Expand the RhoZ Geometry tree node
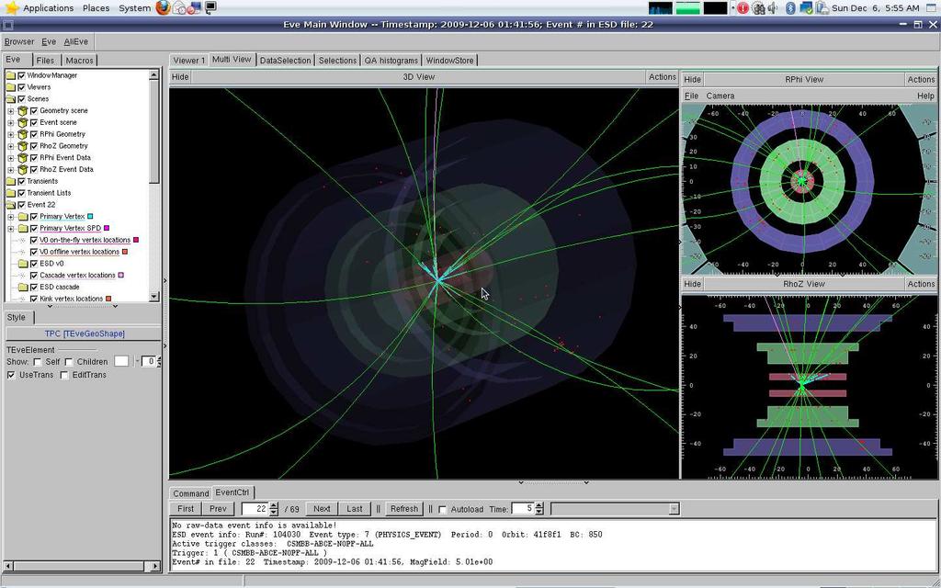941x588 pixels. [10, 146]
